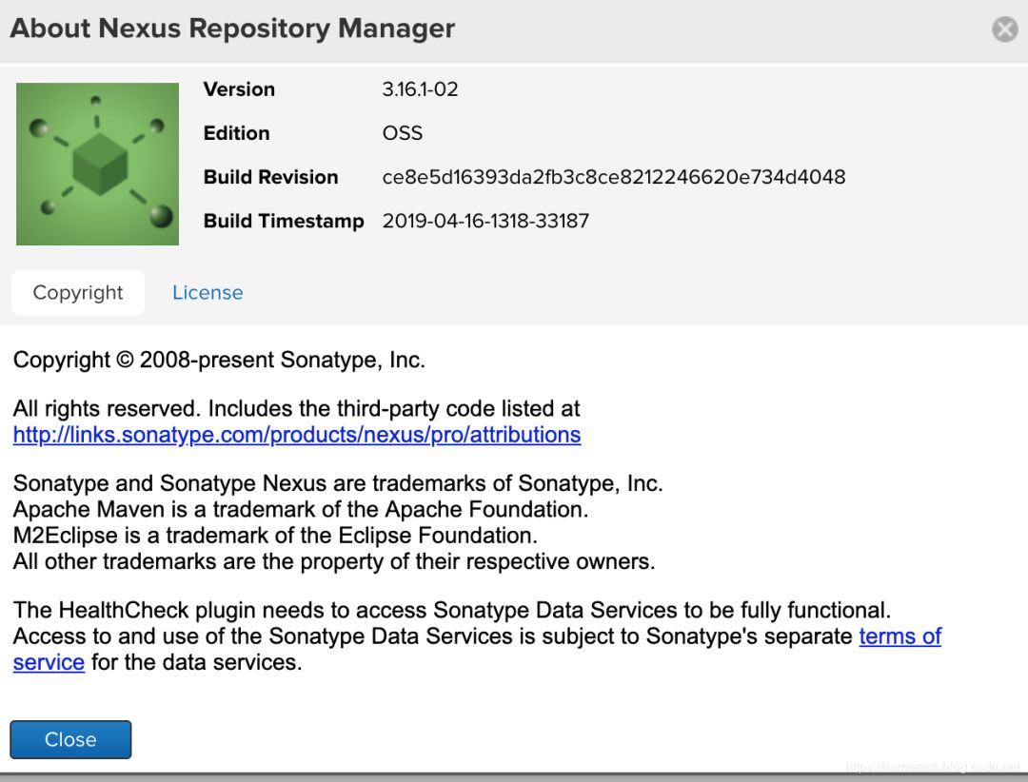Click the build revision hash value
Viewport: 1028px width, 782px height.
(613, 177)
